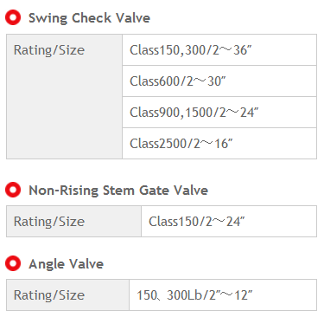Click the Class150/2~24" gate valve cell
Screen dimensions: 324x317
[229, 222]
